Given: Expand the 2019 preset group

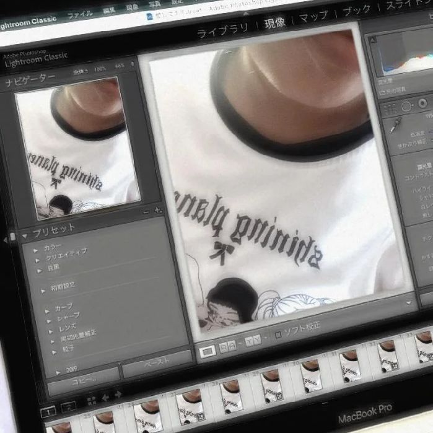Looking at the screenshot, I should pos(58,373).
